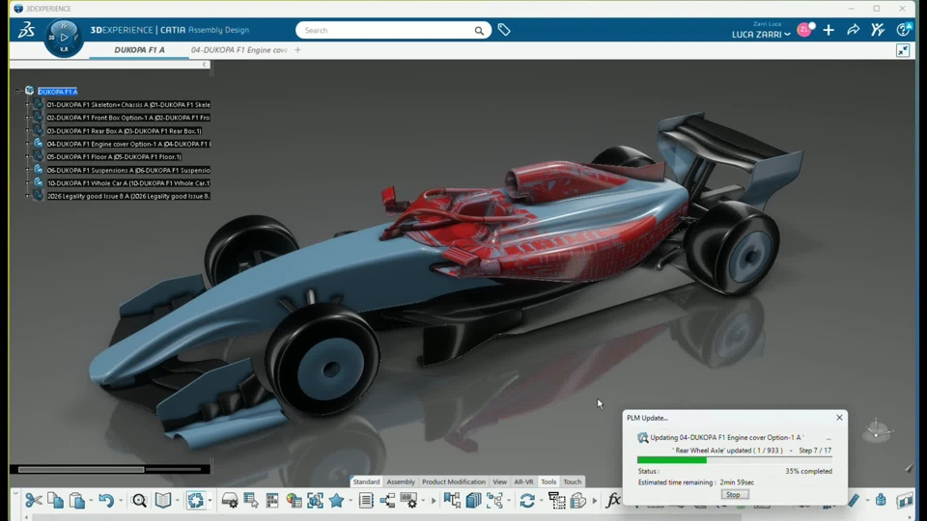
Task: Click the drive with gear icon
Action: point(230,501)
